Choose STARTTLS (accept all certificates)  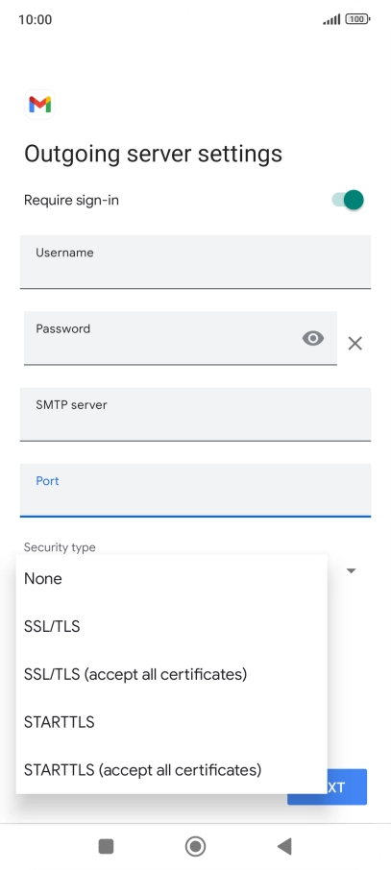click(x=172, y=769)
